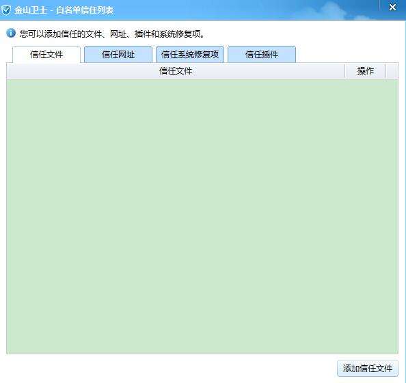This screenshot has height=383, width=406.
Task: Select the 信任系统修复项 tab
Action: (x=190, y=55)
